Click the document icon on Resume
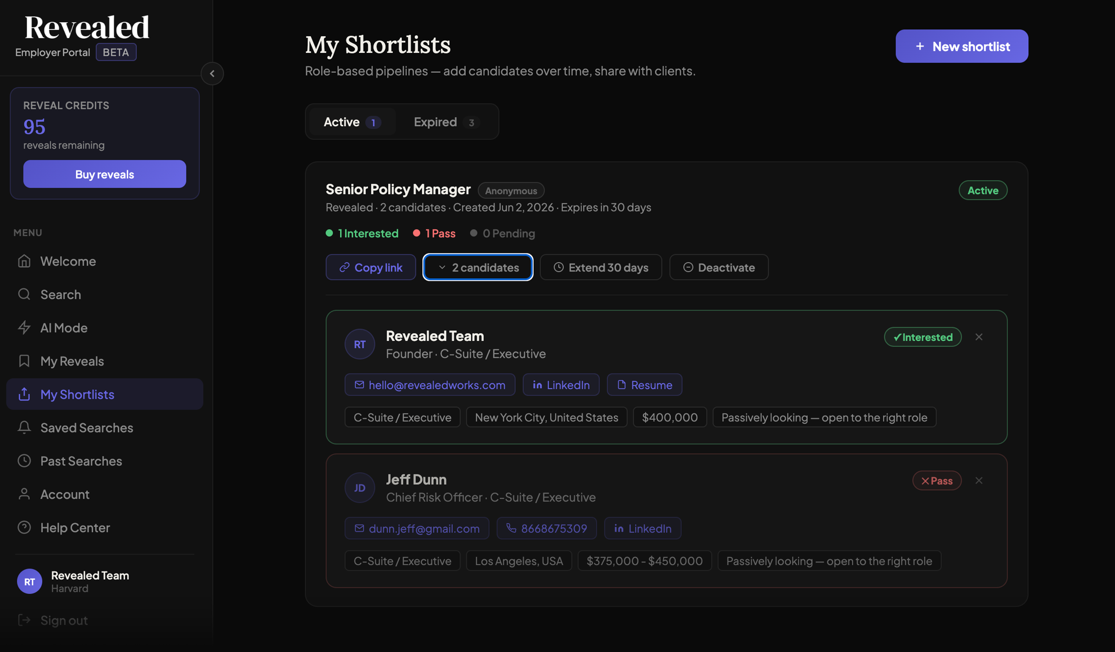 [622, 385]
